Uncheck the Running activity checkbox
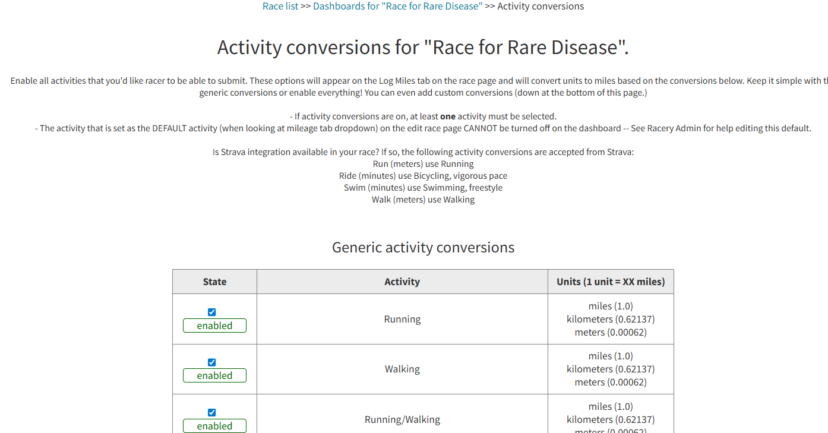The width and height of the screenshot is (828, 433). click(211, 311)
